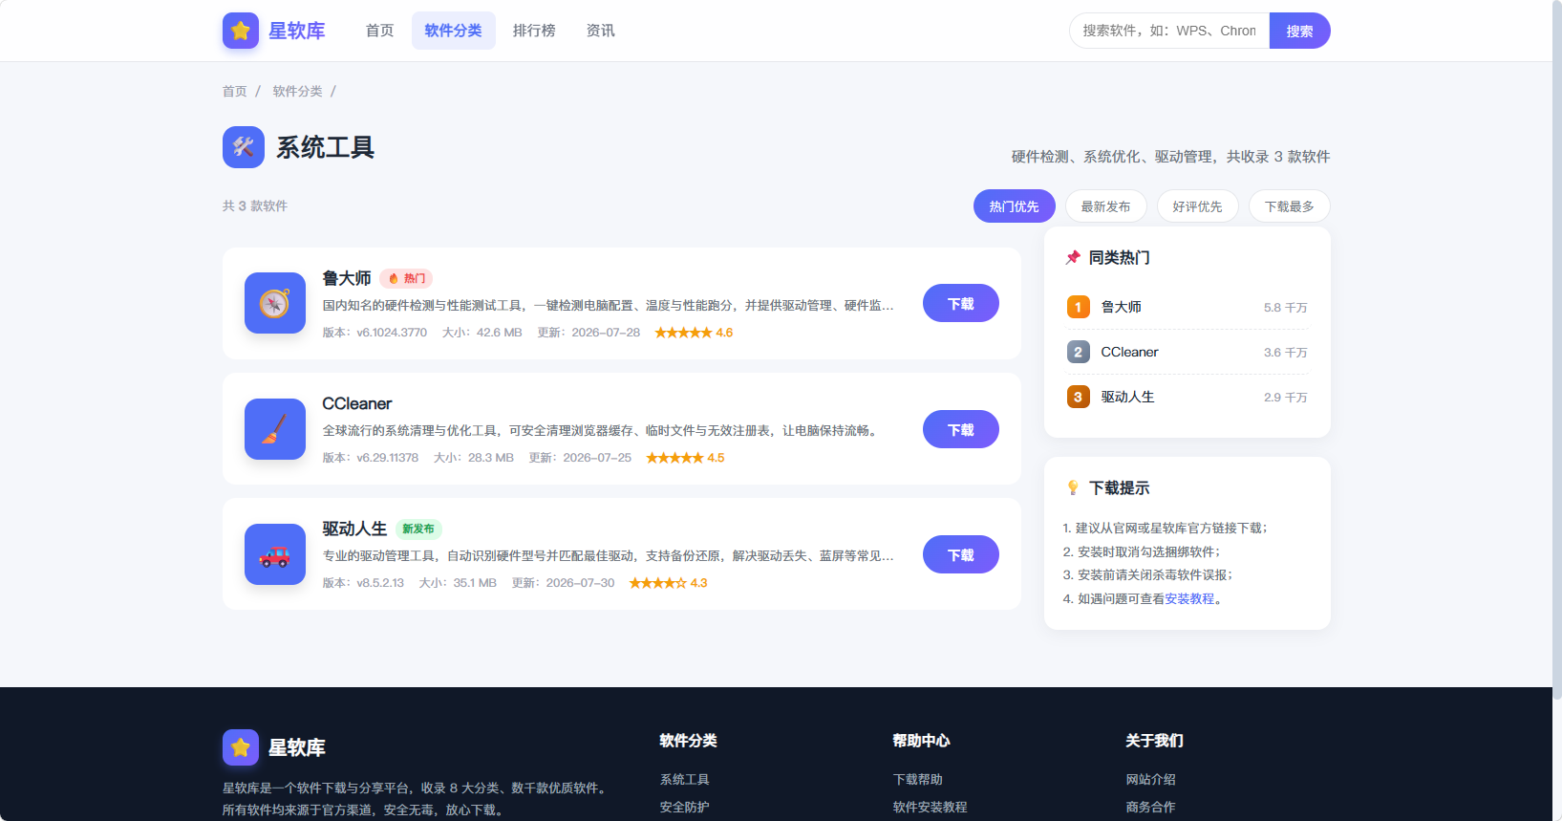Download CCleaner with its 下载 button
Viewport: 1562px width, 821px height.
pos(961,429)
